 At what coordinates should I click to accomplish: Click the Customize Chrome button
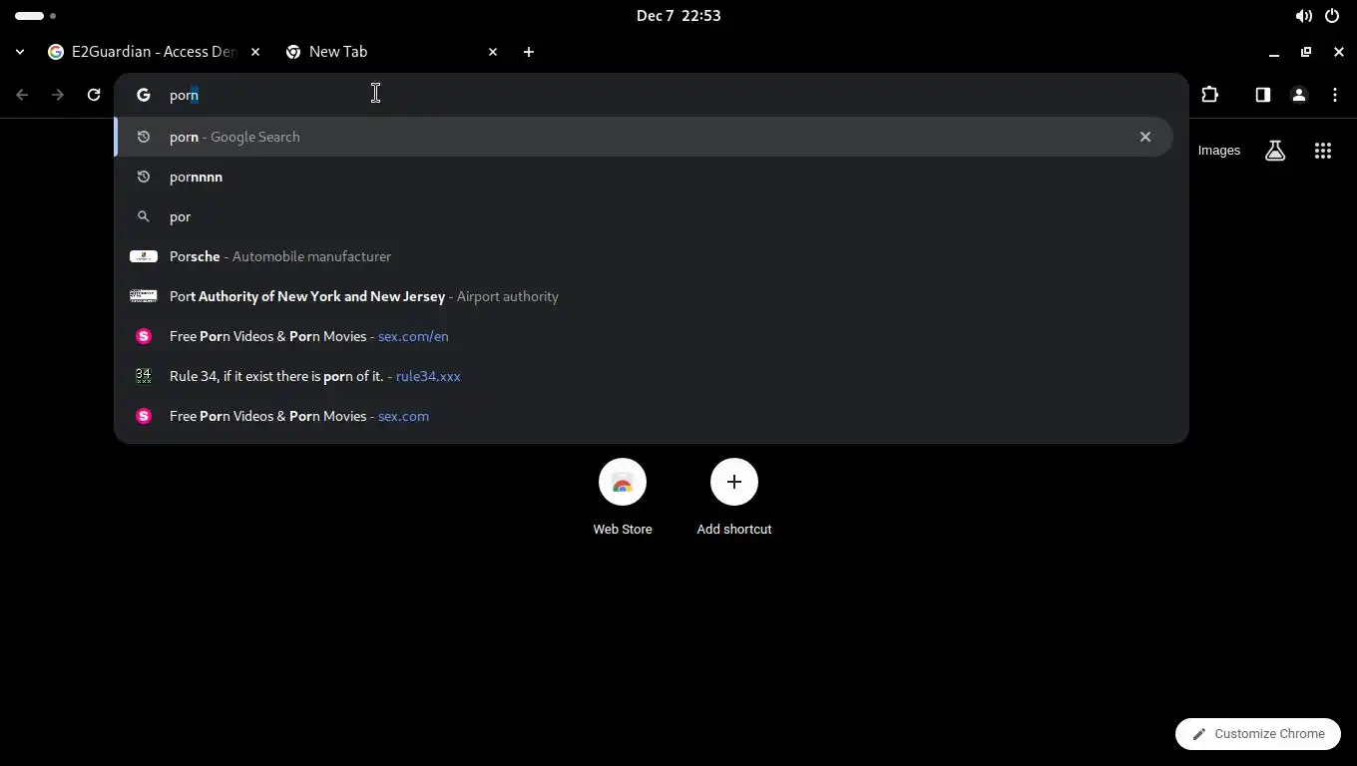(x=1258, y=734)
